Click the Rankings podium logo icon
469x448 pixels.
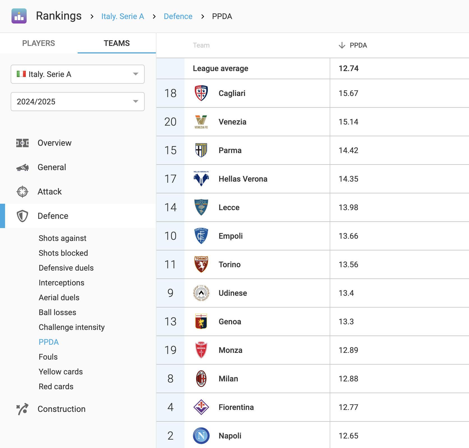point(19,16)
